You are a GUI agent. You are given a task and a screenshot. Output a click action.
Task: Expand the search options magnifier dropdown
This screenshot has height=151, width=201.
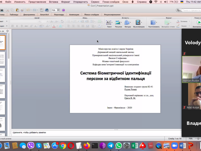pos(179,10)
